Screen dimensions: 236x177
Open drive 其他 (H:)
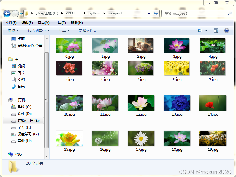point(22,141)
